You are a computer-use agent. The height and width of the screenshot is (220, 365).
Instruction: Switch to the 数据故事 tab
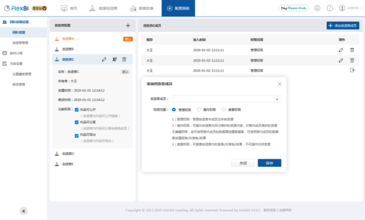(142, 8)
